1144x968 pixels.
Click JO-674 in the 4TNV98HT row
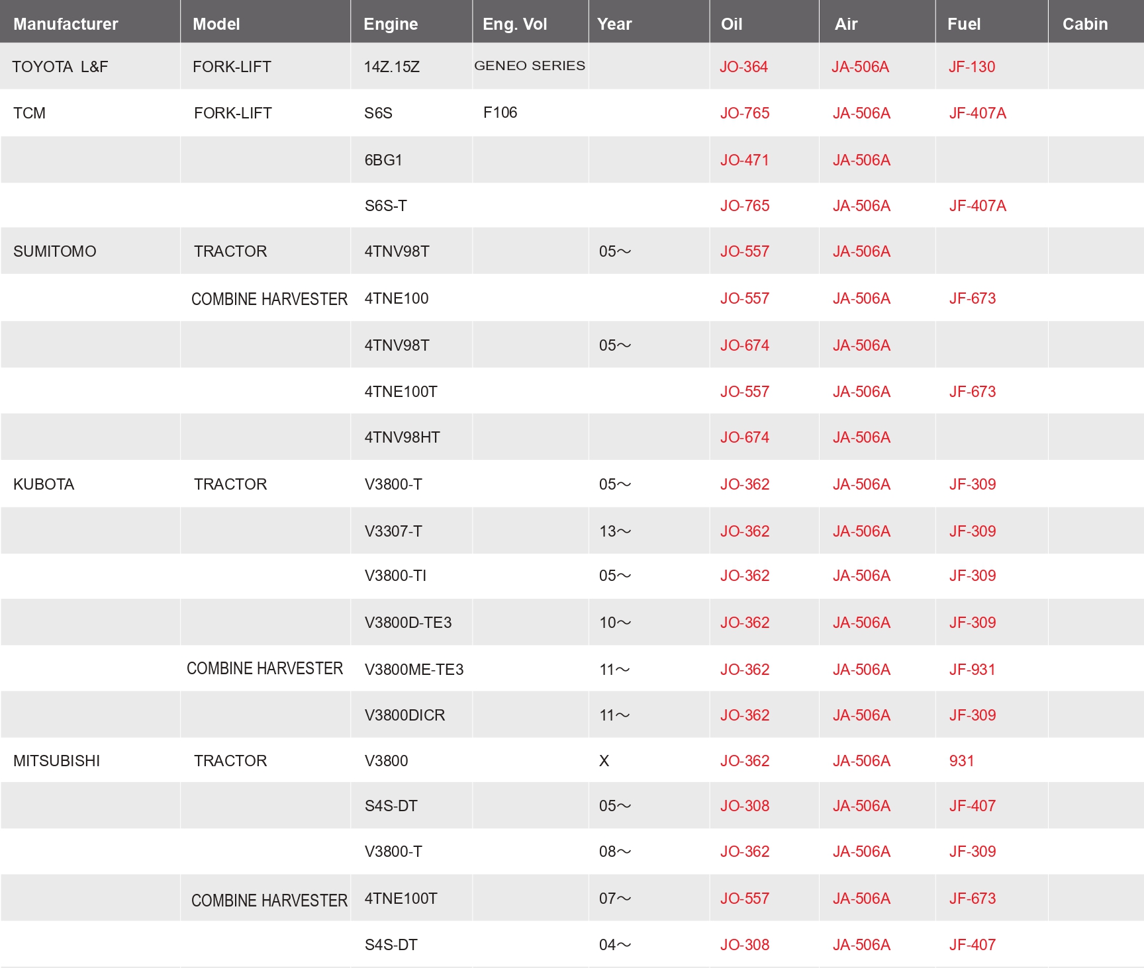pos(744,437)
